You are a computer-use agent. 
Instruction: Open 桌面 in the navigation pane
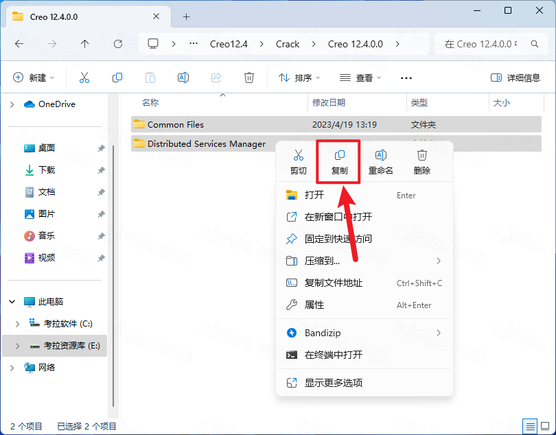(x=46, y=148)
